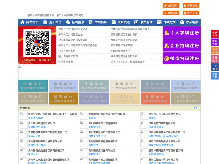Viewport: 219px width, 164px height.
Task: Open the 职场资讯 nav item
Action: pos(121,22)
